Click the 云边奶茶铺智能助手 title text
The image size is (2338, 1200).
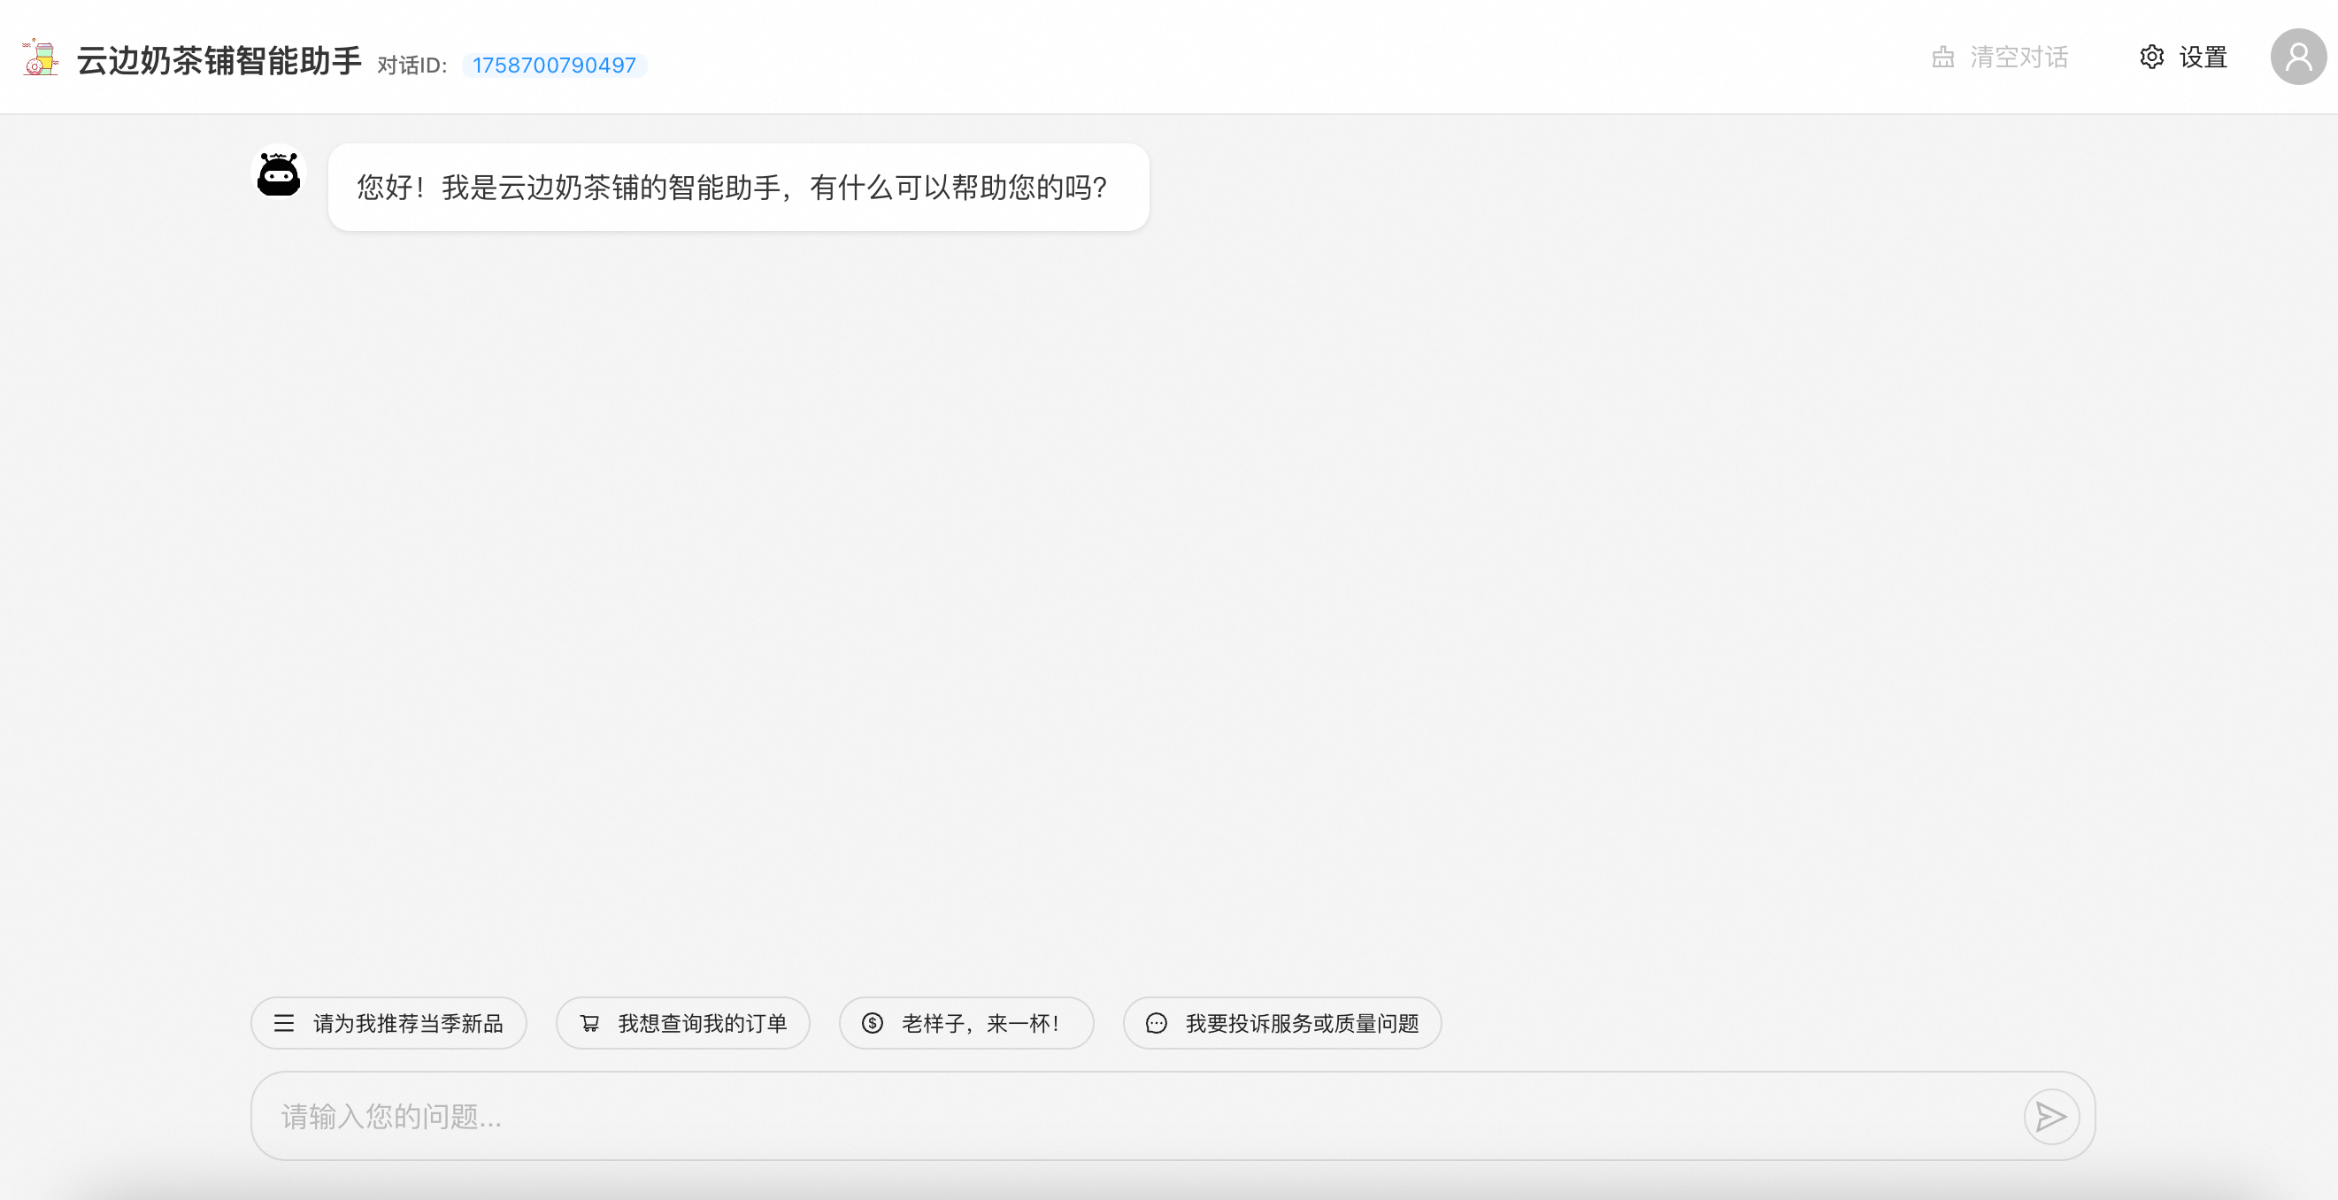coord(219,60)
